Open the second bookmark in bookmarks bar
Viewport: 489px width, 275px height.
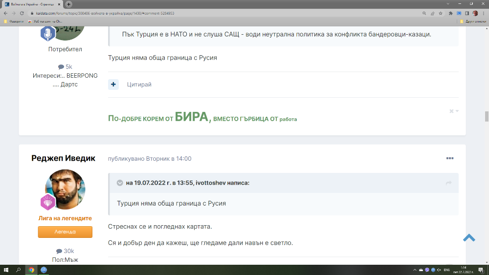coord(45,21)
